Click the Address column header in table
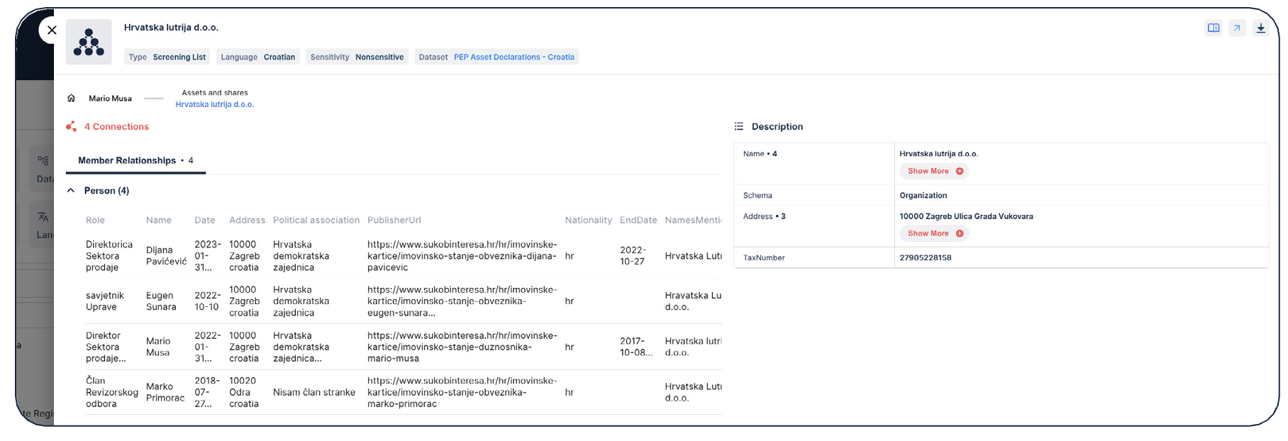This screenshot has height=441, width=1288. tap(247, 220)
